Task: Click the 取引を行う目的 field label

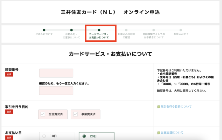Action: click(x=17, y=107)
